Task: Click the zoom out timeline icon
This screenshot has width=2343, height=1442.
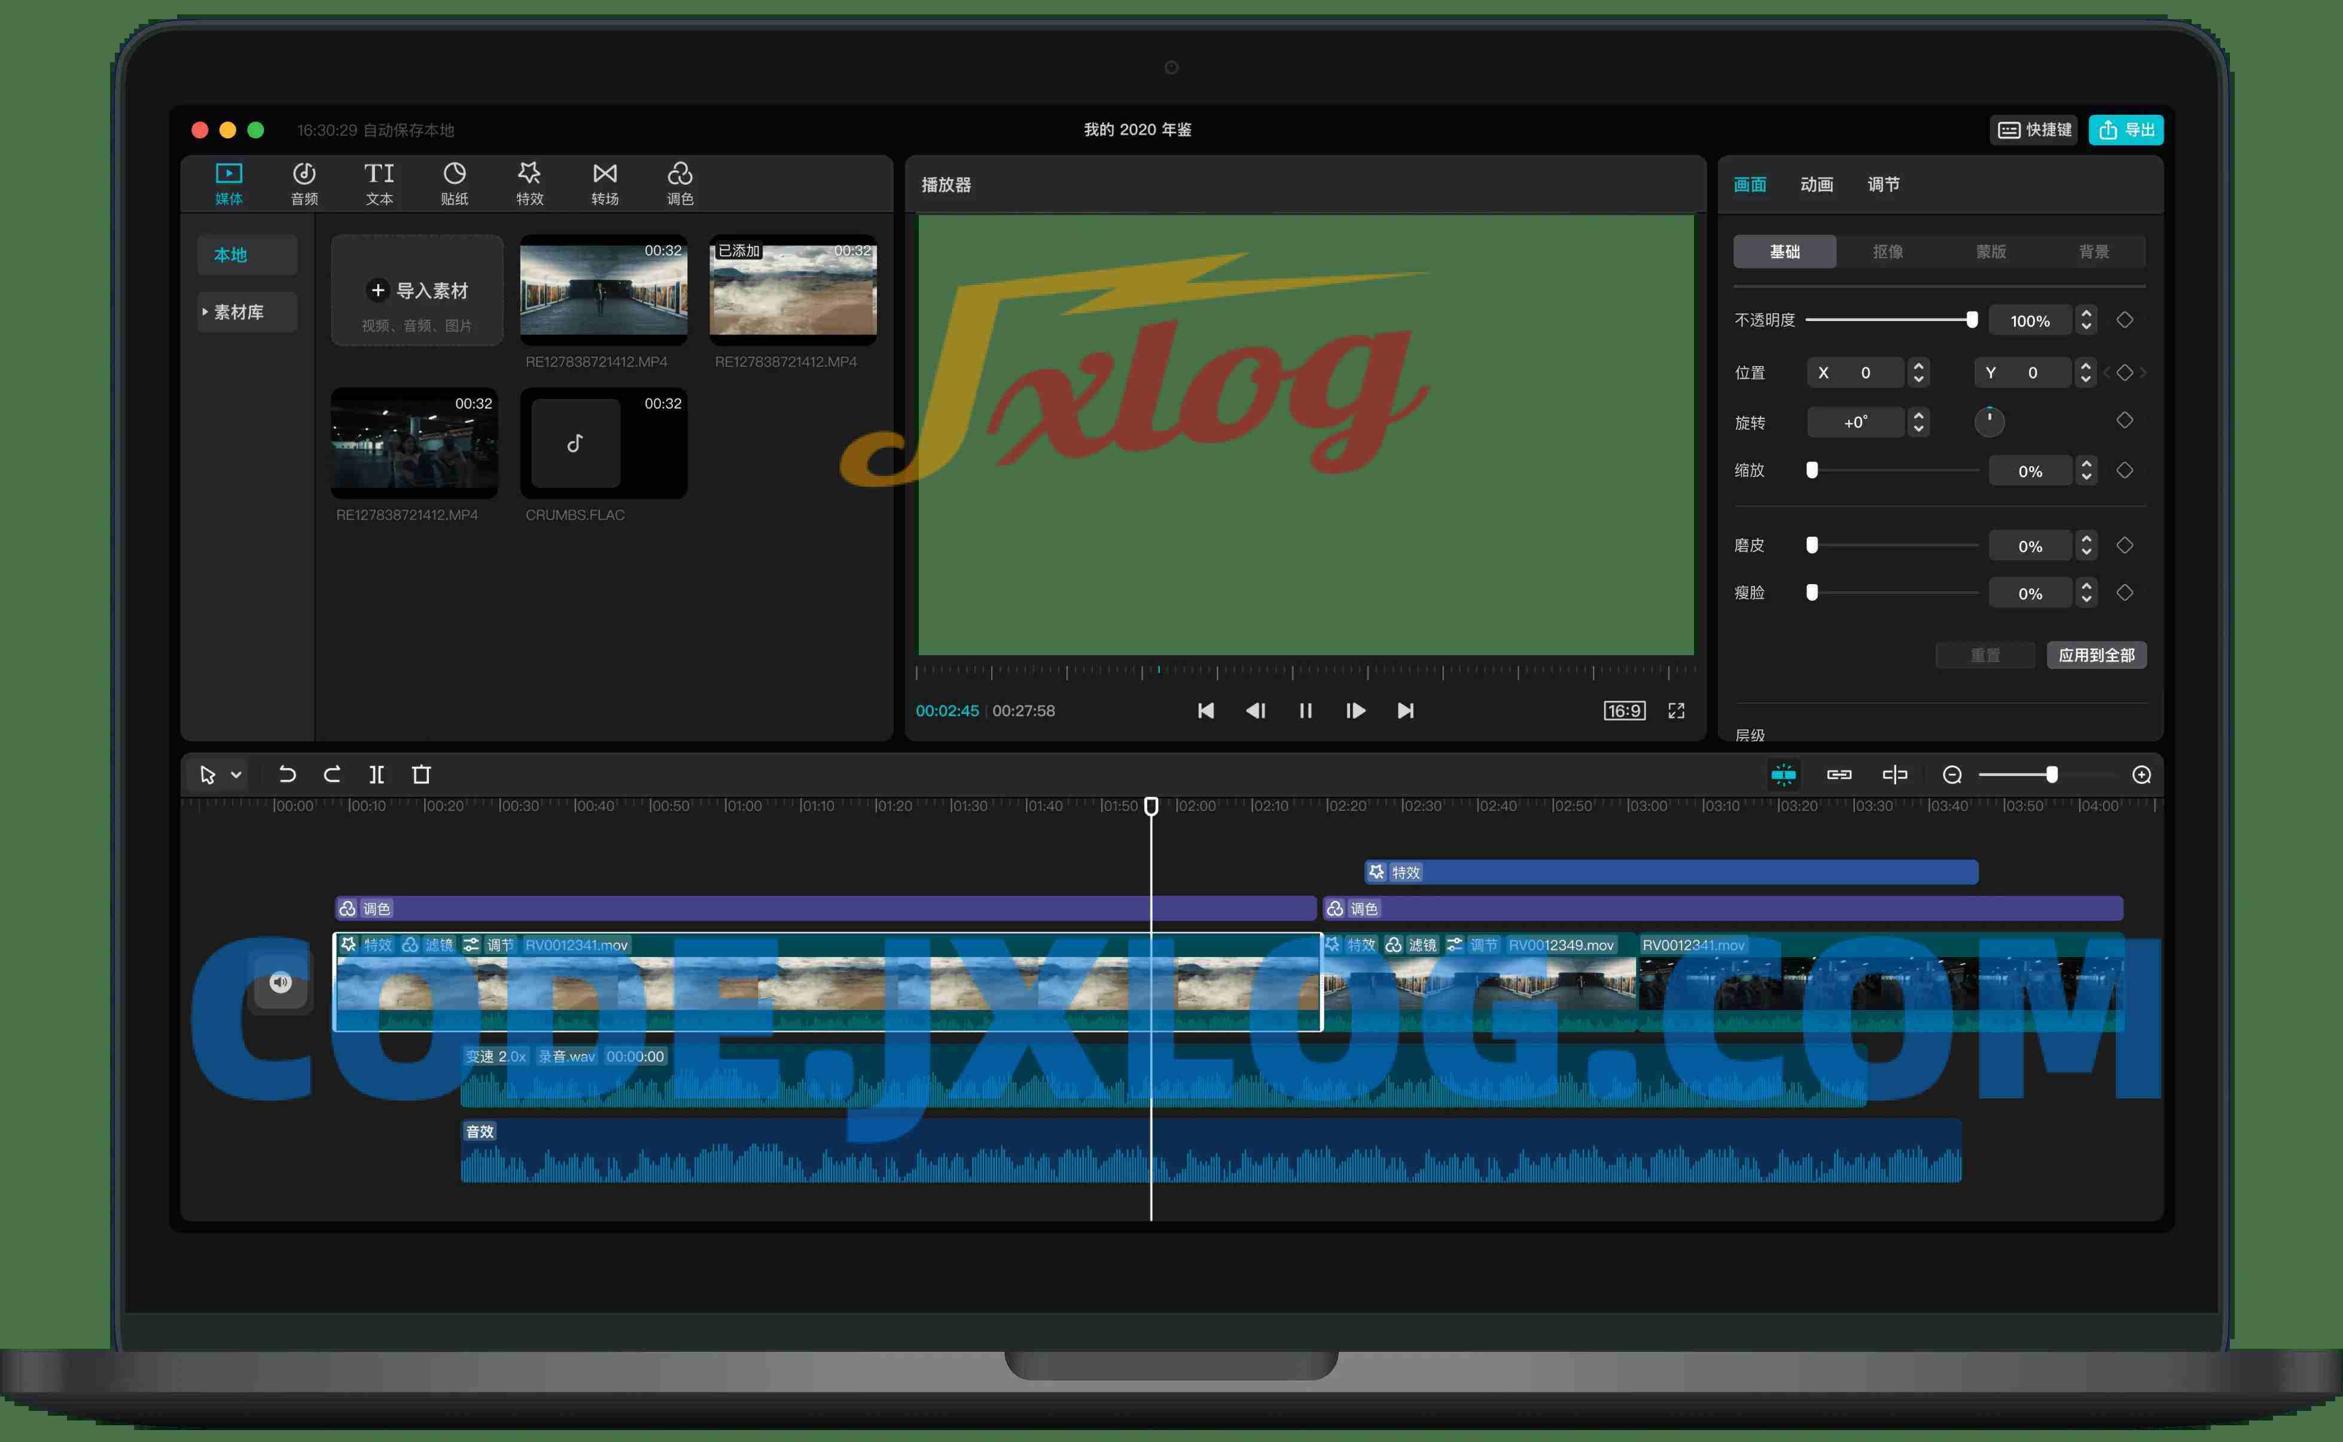Action: [x=1952, y=774]
